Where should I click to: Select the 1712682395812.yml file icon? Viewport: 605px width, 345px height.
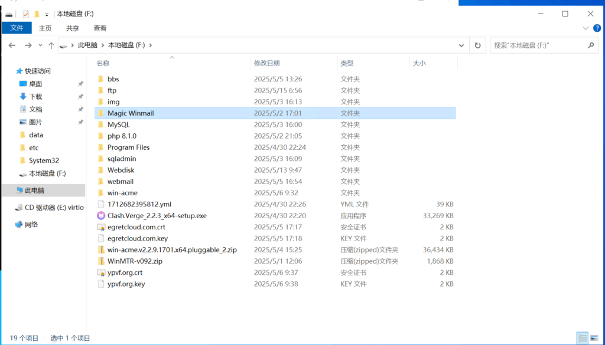[x=100, y=204]
